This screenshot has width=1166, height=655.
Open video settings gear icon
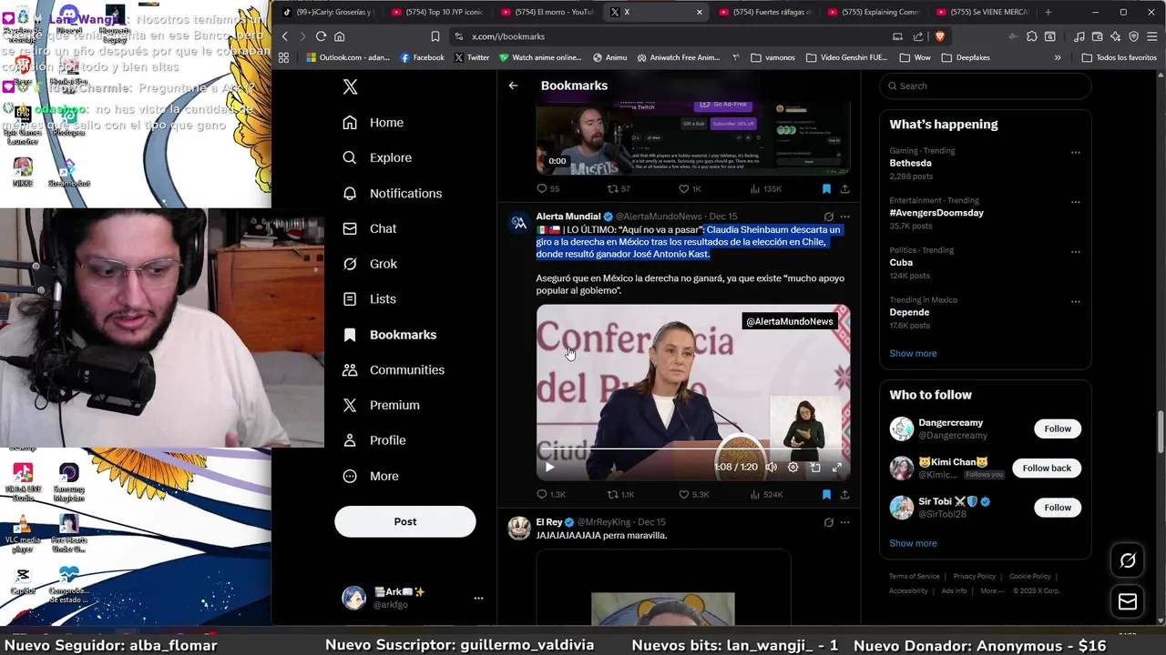[793, 467]
